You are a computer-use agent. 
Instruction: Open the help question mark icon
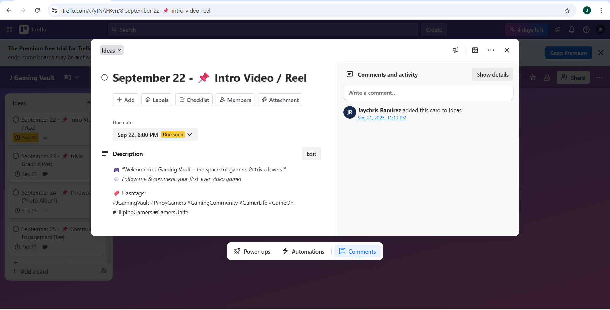pos(586,29)
